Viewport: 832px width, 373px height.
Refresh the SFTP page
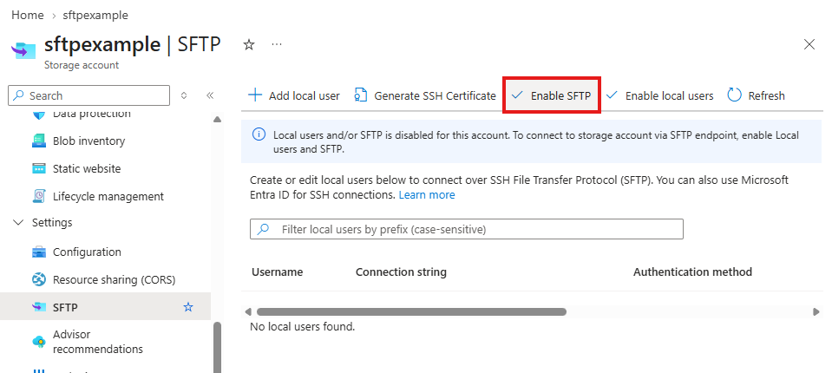pyautogui.click(x=757, y=95)
